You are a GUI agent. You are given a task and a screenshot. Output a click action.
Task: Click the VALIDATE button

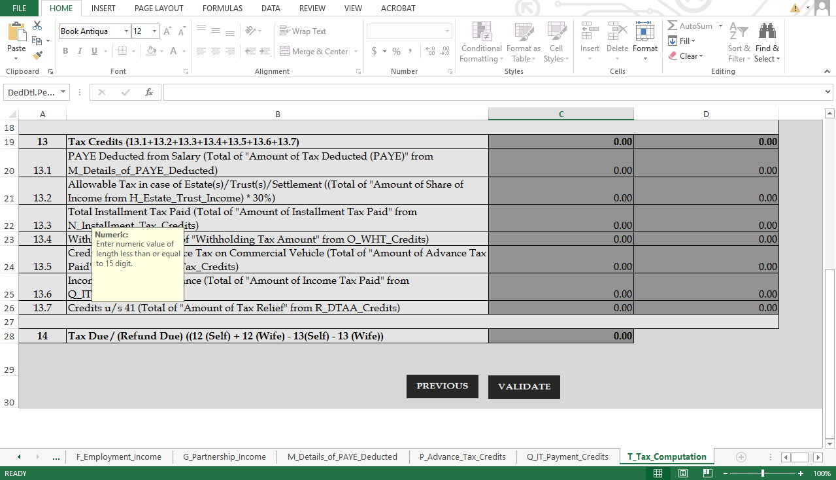(x=523, y=386)
